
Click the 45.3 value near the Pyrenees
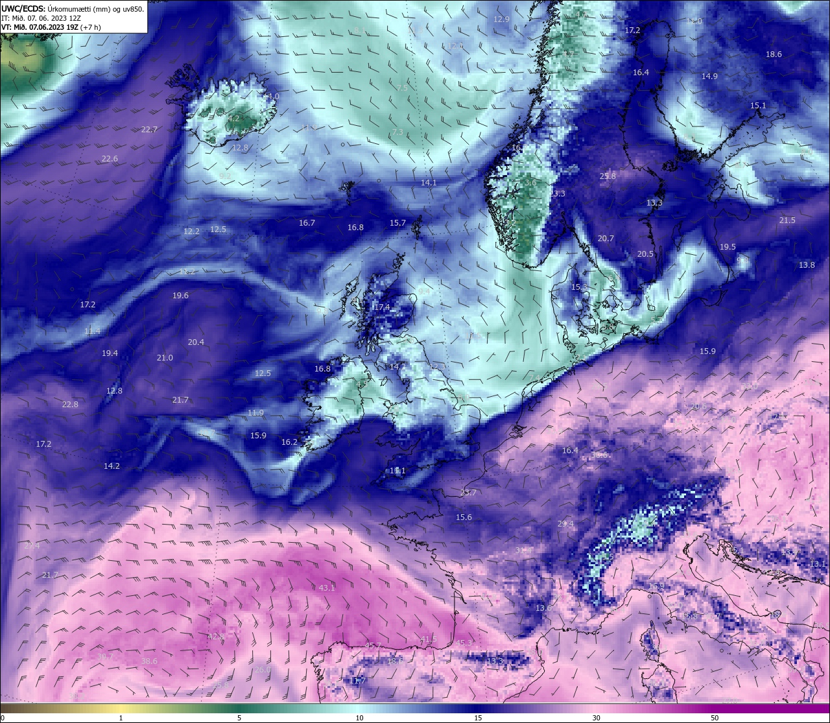[464, 643]
